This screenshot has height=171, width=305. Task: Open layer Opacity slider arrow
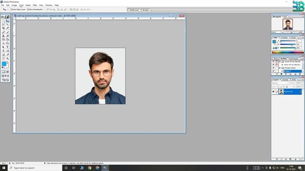[302, 83]
